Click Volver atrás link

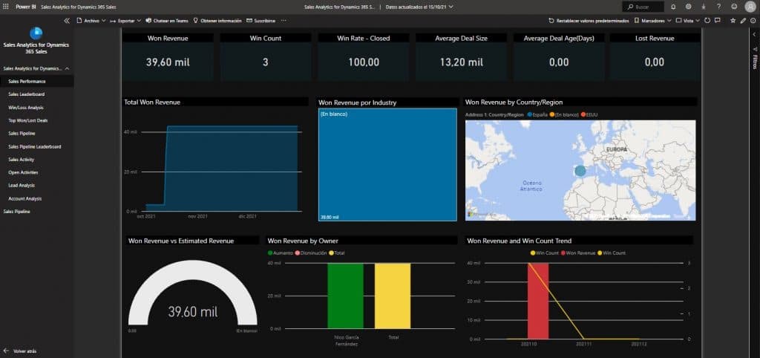tap(20, 351)
